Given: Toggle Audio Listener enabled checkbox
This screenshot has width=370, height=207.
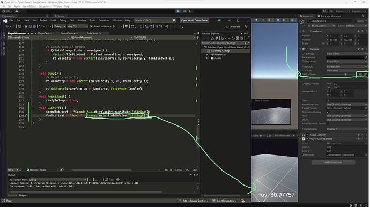Looking at the screenshot, I should pos(307,135).
